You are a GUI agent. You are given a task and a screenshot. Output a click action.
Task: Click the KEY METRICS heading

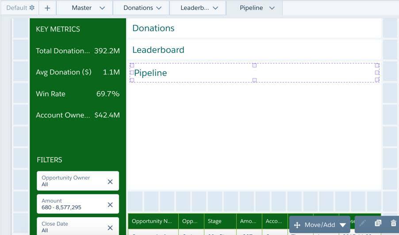tap(58, 29)
